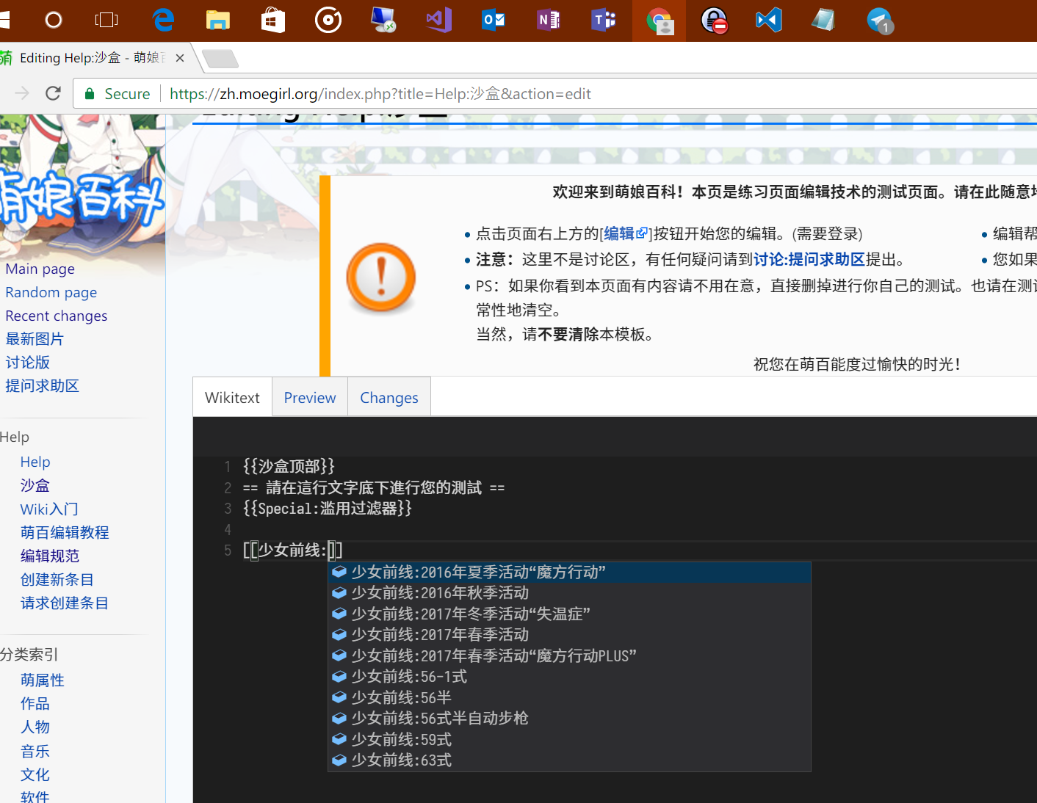Open Microsoft Edge from the taskbar
The width and height of the screenshot is (1037, 803).
click(163, 20)
